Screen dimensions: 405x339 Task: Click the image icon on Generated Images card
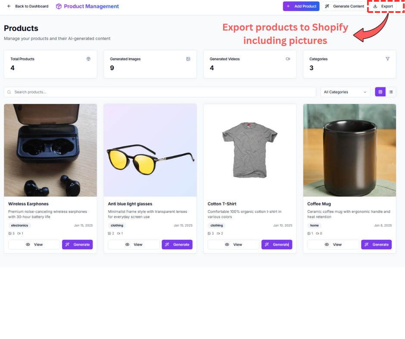coord(188,59)
